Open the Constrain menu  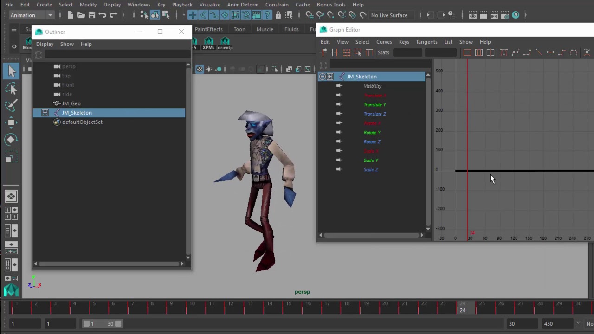click(277, 5)
